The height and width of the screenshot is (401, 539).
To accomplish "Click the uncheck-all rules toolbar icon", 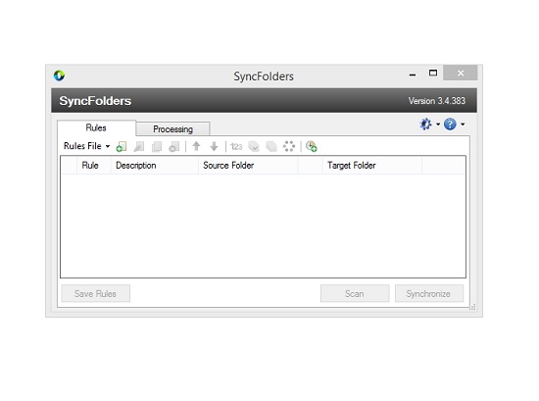I will click(271, 146).
